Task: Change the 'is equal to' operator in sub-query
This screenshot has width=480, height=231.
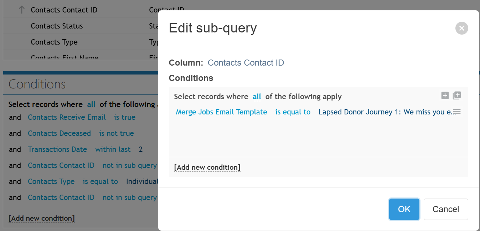Action: (293, 112)
